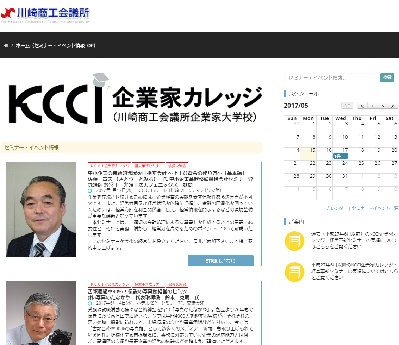Select 会員交流会 tag on second seminar
Image resolution: width=399 pixels, height=345 pixels.
click(x=177, y=284)
